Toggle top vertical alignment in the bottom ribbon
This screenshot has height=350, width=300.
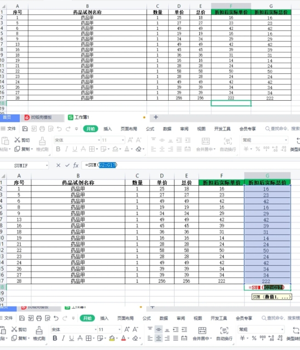[150, 329]
